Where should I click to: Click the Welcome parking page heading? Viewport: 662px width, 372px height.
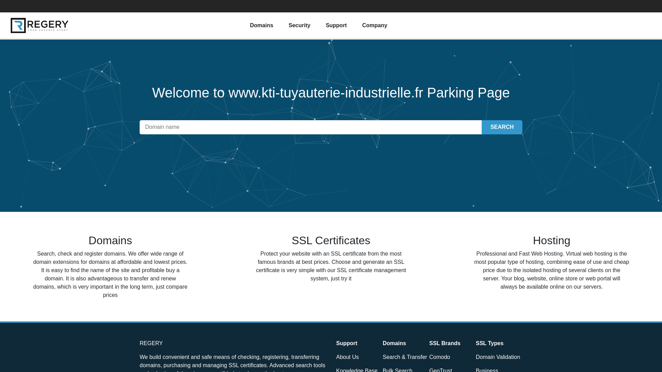331,93
